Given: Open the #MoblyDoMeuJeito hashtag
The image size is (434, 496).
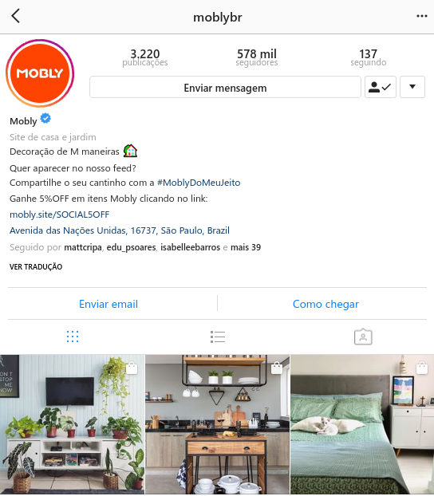Looking at the screenshot, I should point(199,183).
